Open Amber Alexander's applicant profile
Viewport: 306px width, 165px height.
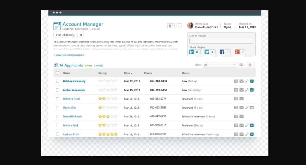(74, 90)
